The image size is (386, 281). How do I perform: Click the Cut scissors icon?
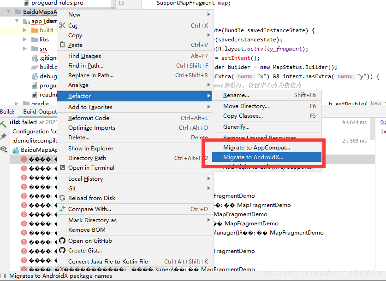click(x=62, y=25)
